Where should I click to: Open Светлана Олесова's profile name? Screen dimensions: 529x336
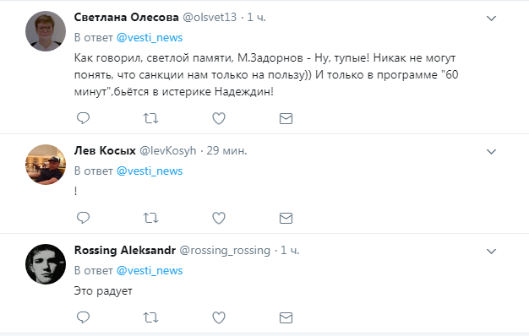126,17
